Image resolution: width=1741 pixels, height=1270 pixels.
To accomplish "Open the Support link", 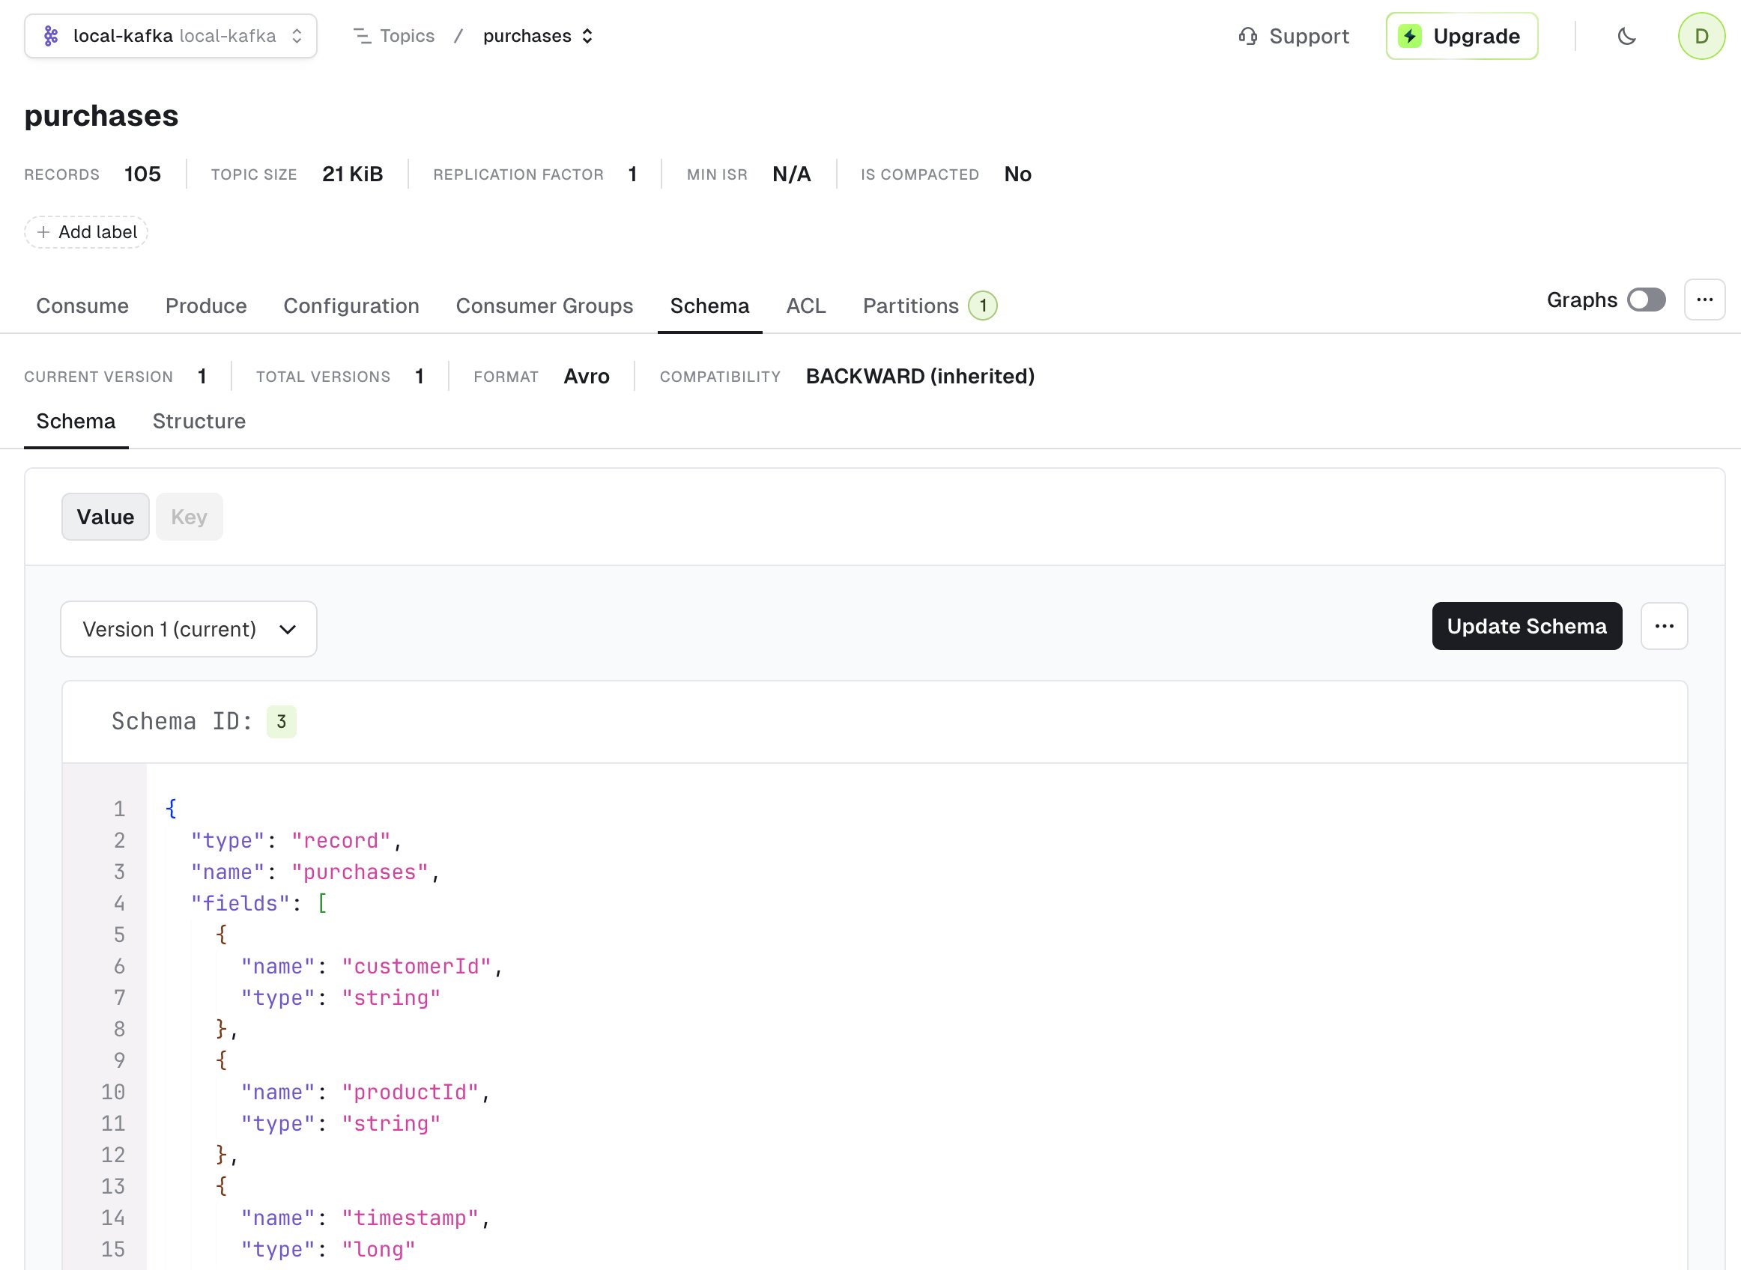I will [x=1295, y=36].
